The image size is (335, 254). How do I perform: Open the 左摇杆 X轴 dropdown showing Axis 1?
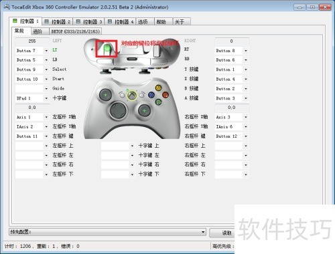32,117
